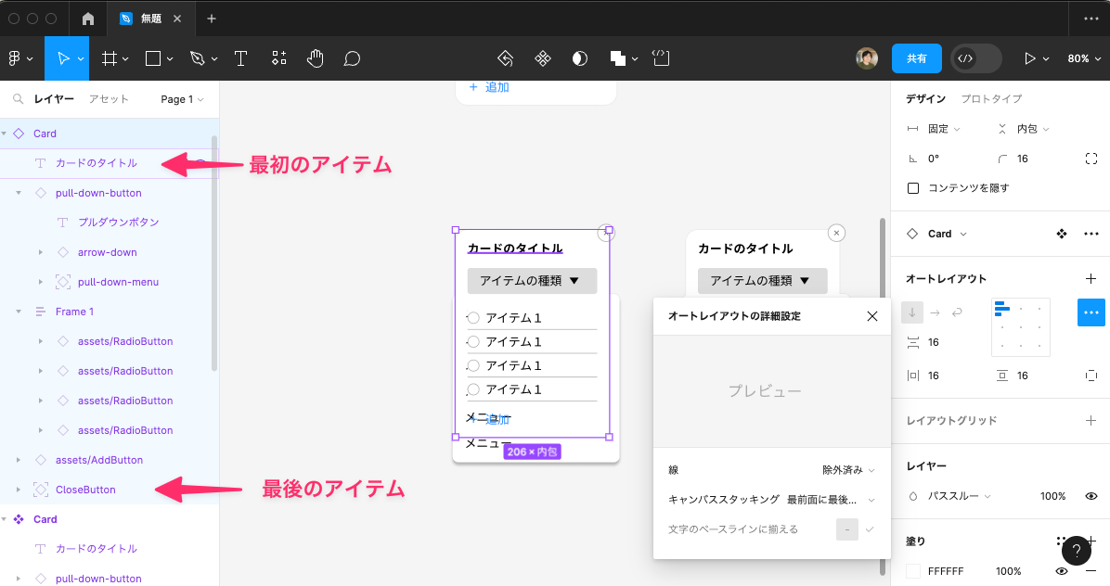Select the Comment tool

(x=352, y=58)
